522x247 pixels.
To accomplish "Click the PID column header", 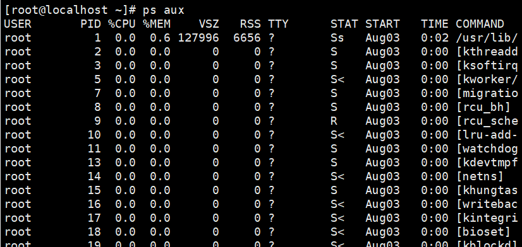I will tap(90, 24).
